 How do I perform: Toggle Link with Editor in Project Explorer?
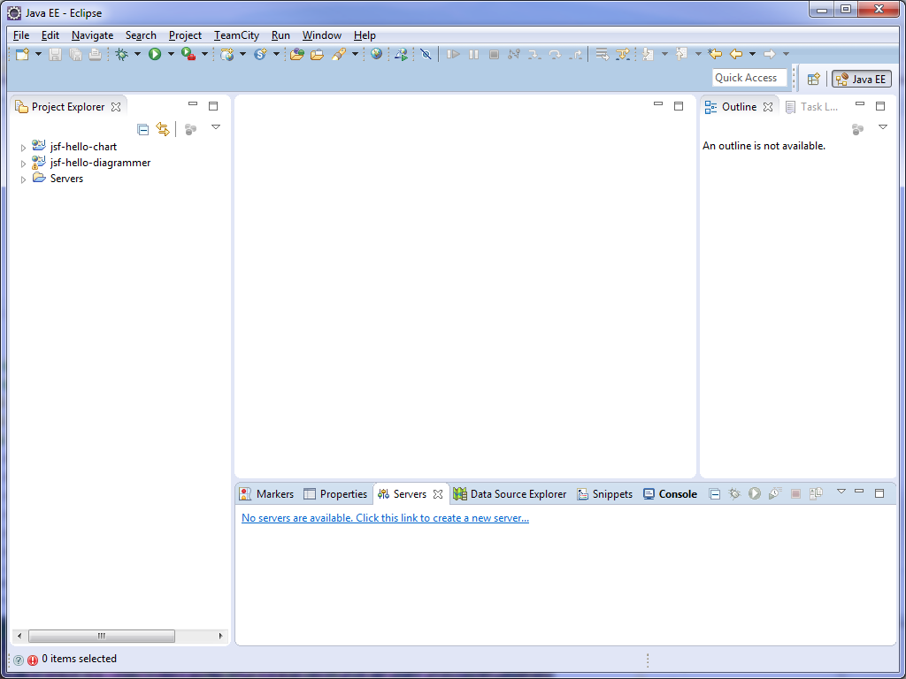tap(163, 129)
